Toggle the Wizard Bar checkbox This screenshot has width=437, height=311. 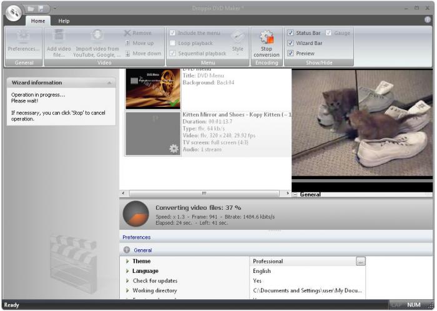tap(290, 43)
